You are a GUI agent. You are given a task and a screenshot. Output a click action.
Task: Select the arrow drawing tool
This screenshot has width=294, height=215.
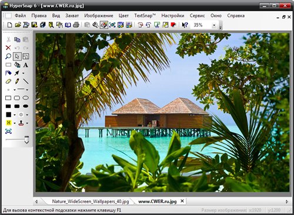(x=17, y=73)
